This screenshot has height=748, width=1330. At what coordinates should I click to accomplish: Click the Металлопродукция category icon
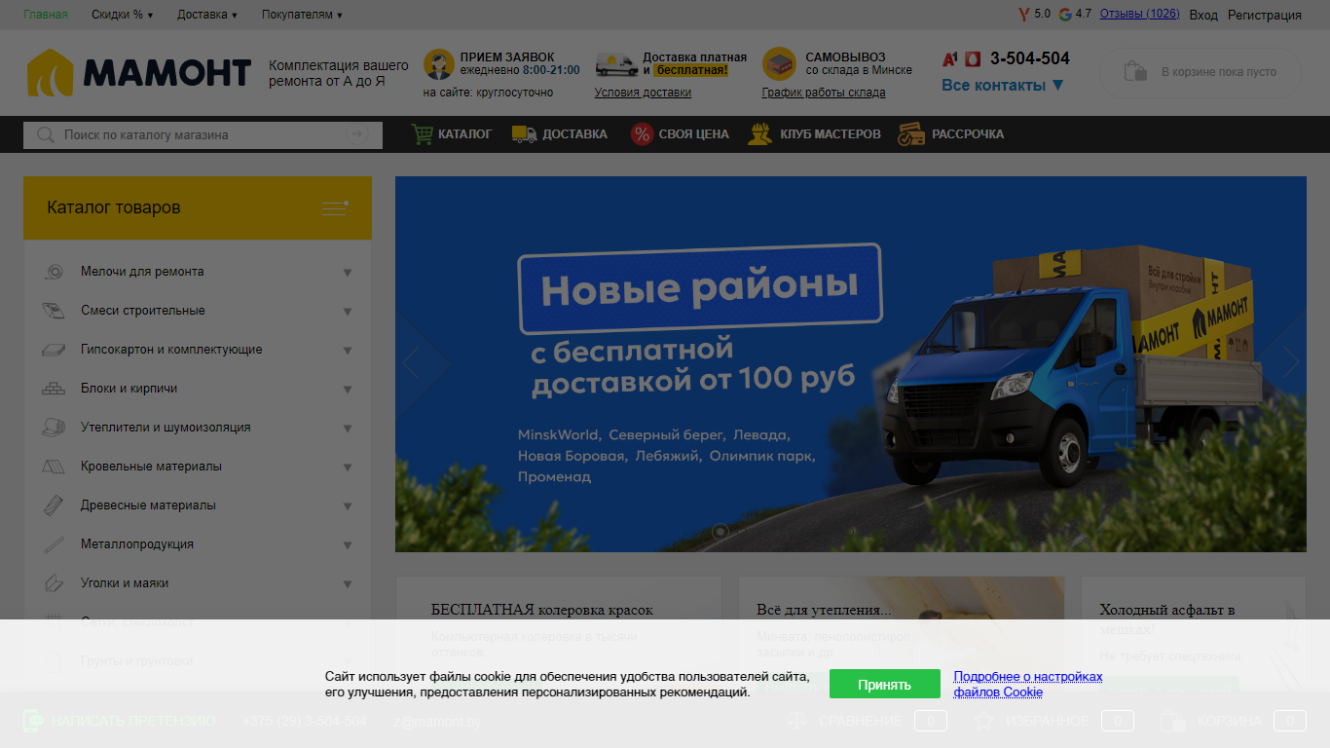[54, 544]
